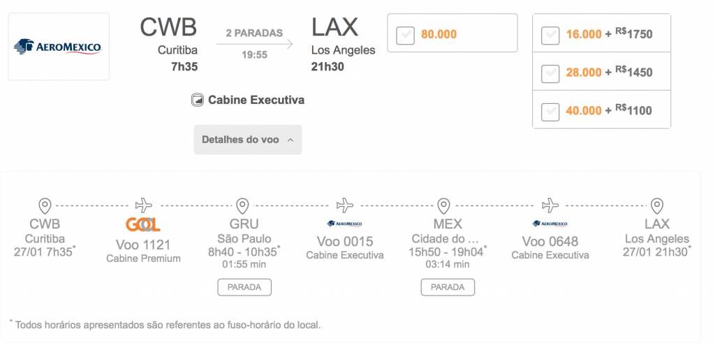
Task: Click the CWB Curitiba location pin icon
Action: click(x=45, y=206)
